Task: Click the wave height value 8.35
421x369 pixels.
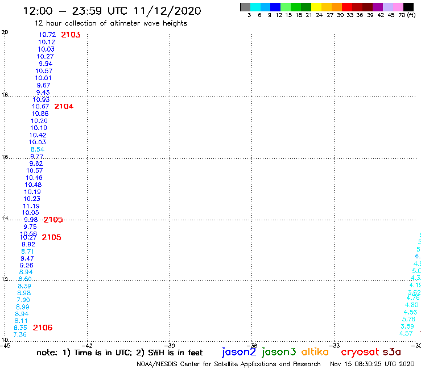Action: (x=20, y=328)
